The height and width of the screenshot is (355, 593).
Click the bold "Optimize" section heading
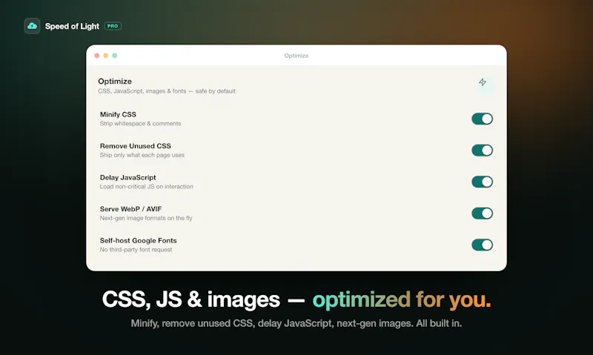point(115,82)
